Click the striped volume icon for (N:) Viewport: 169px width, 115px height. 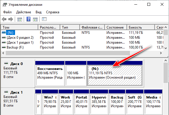click(4, 32)
